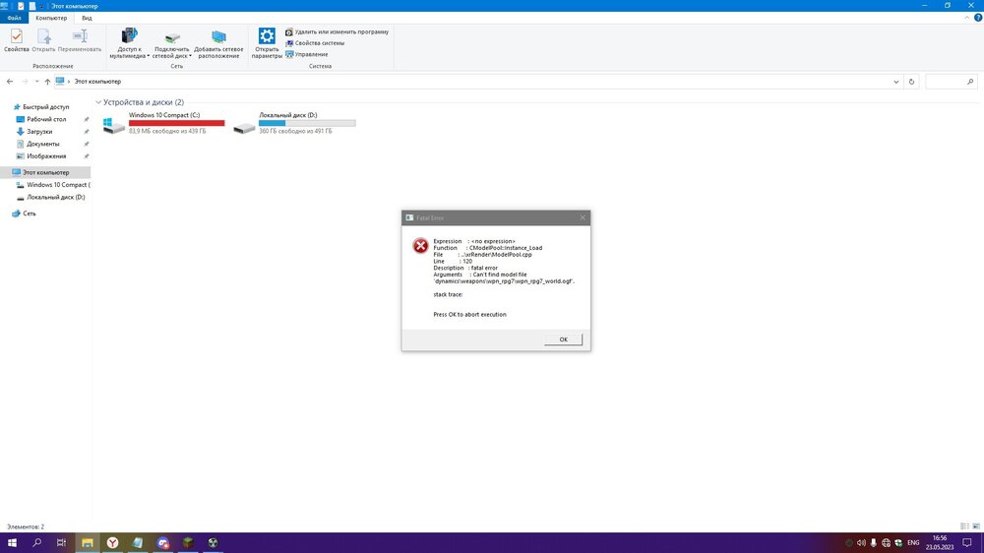
Task: Open the Файл tab
Action: (14, 18)
